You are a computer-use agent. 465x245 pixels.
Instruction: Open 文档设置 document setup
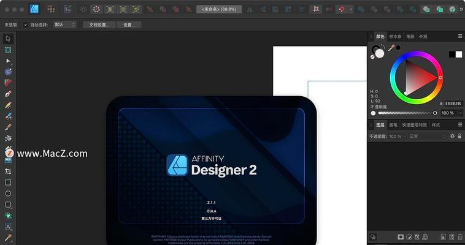tap(99, 25)
